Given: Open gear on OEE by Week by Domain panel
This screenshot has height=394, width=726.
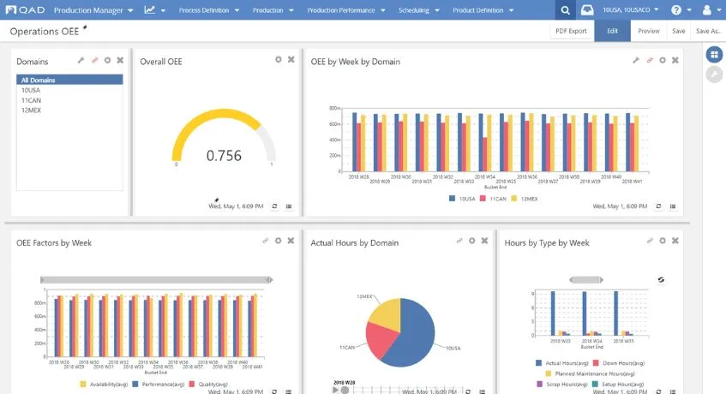Looking at the screenshot, I should pos(663,60).
